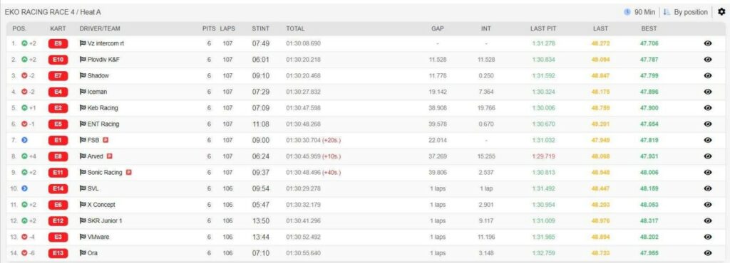Click the red position-down arrow for Iceman
Image resolution: width=730 pixels, height=263 pixels.
tap(24, 92)
